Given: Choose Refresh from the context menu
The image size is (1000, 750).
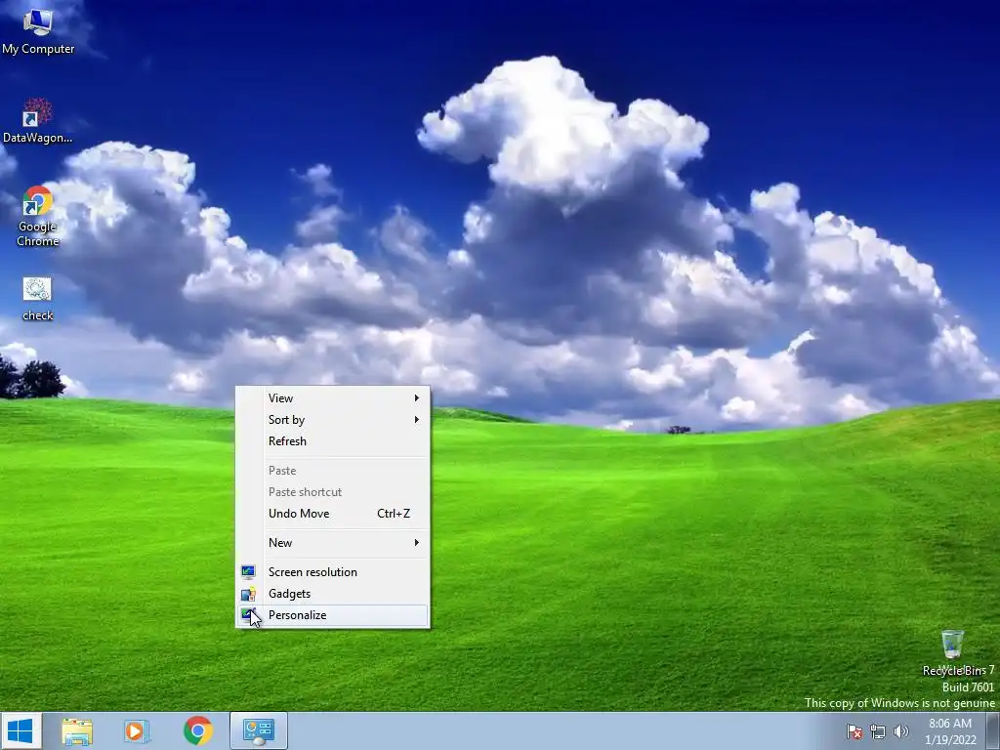Looking at the screenshot, I should click(332, 441).
